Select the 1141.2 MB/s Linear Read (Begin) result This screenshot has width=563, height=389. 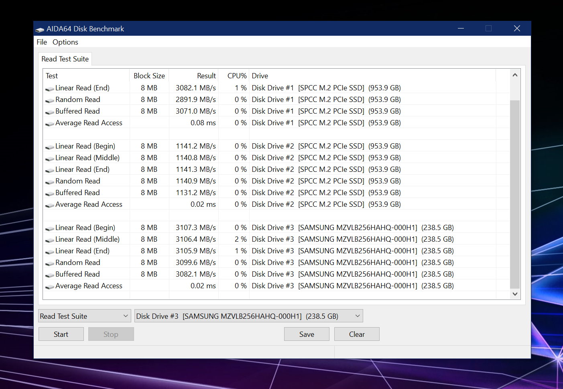(196, 146)
